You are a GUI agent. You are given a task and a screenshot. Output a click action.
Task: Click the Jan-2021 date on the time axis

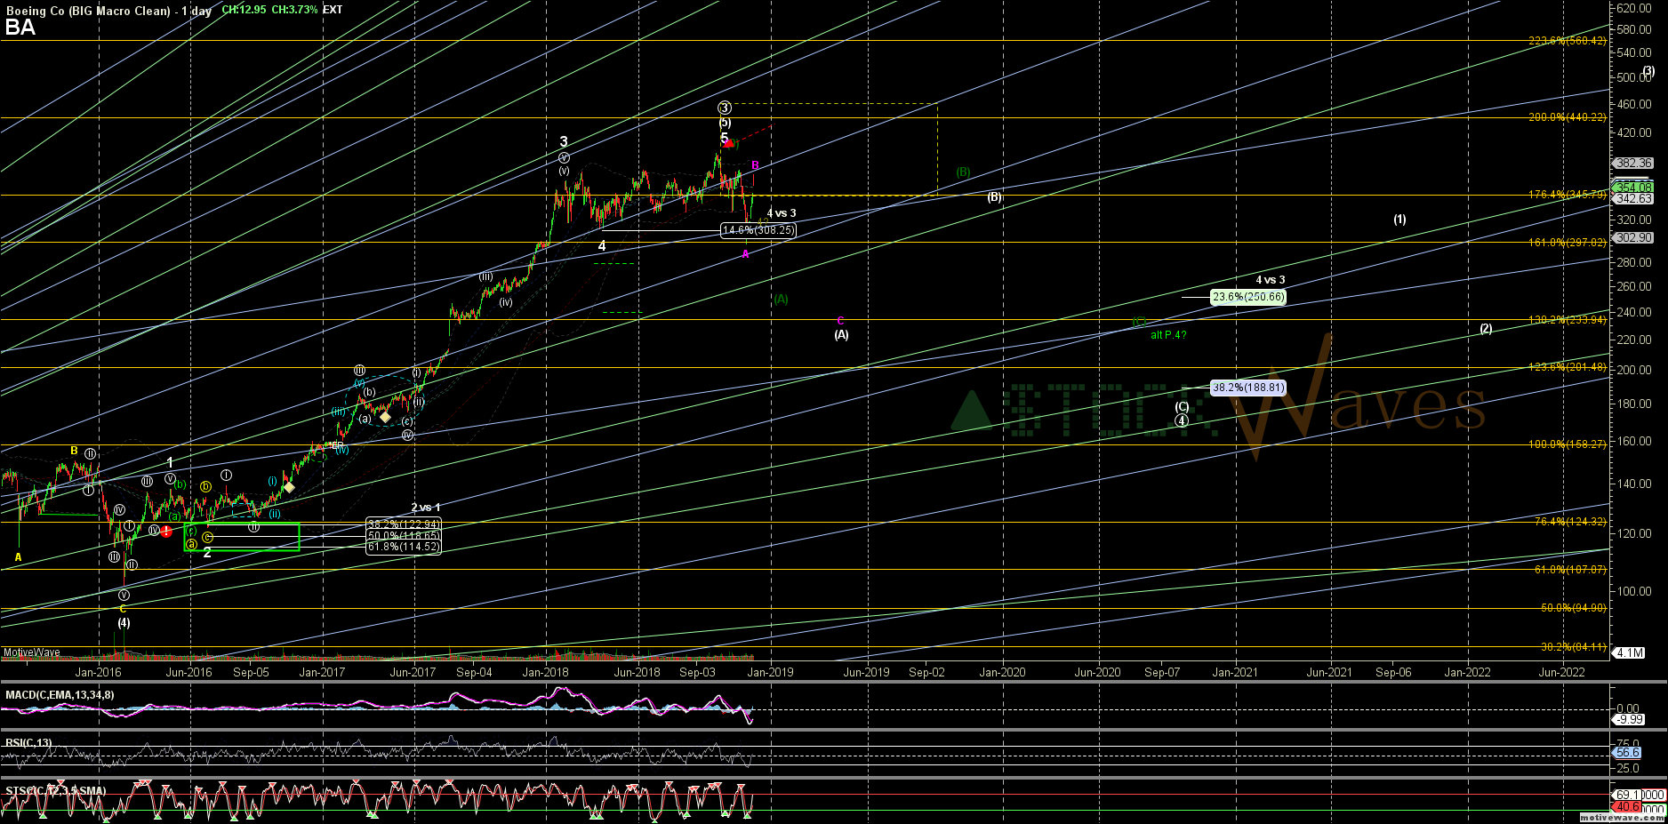pyautogui.click(x=1235, y=672)
